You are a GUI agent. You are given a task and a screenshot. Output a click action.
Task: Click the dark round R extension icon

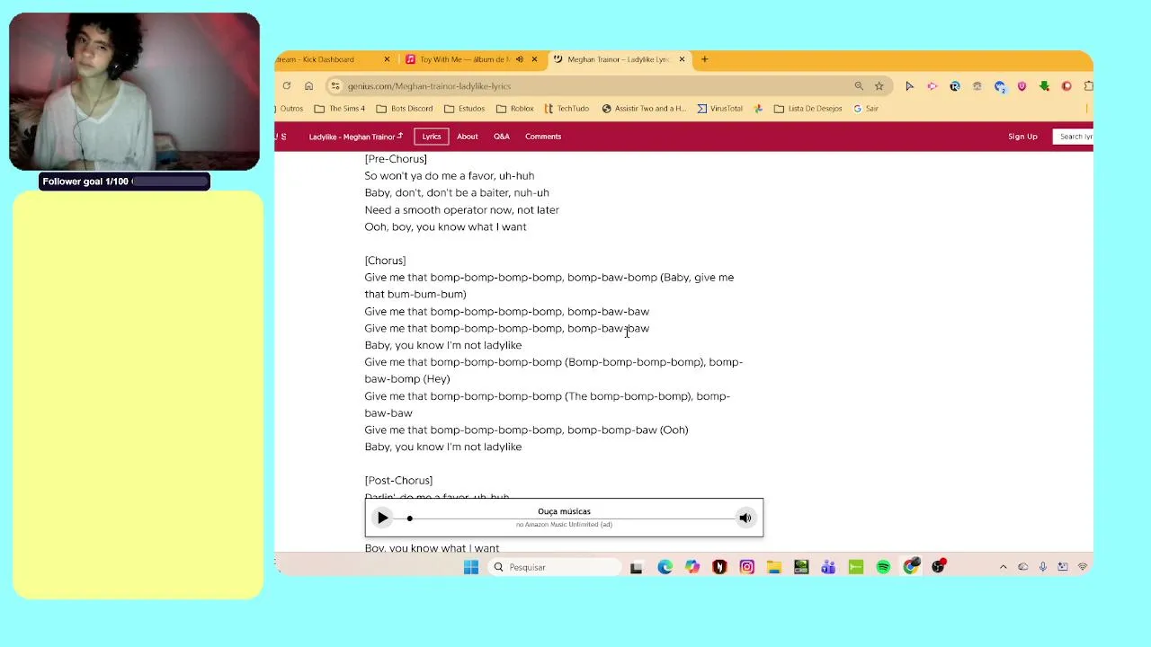click(x=954, y=86)
